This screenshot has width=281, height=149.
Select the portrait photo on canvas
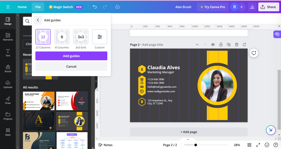(217, 85)
